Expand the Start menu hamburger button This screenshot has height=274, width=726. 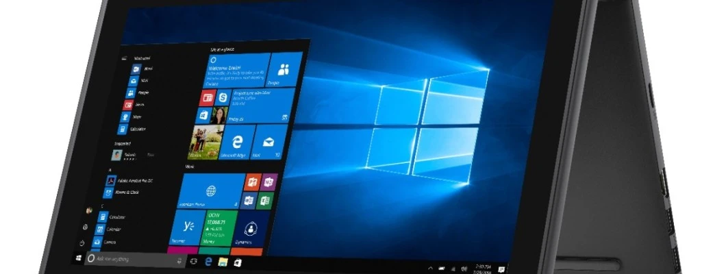124,58
